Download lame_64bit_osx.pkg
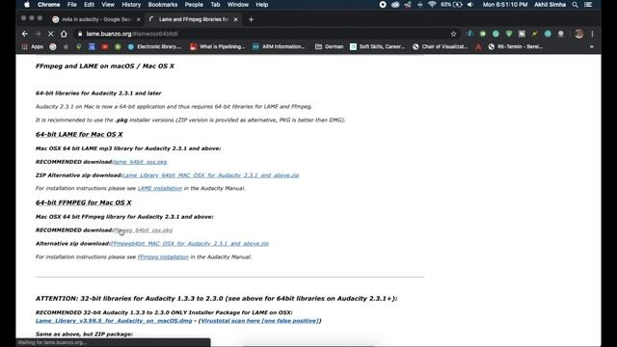The image size is (617, 347). (x=140, y=162)
